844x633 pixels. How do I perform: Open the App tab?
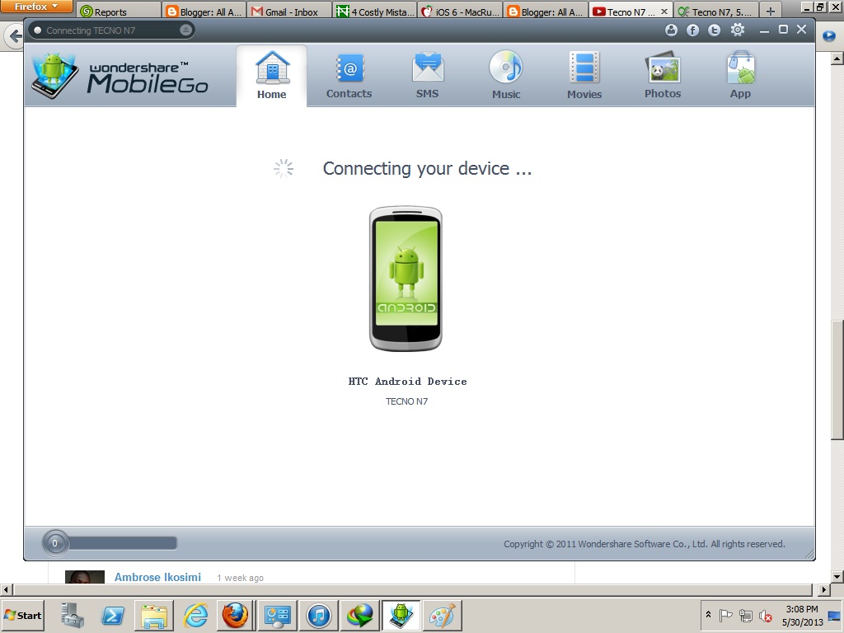coord(740,76)
